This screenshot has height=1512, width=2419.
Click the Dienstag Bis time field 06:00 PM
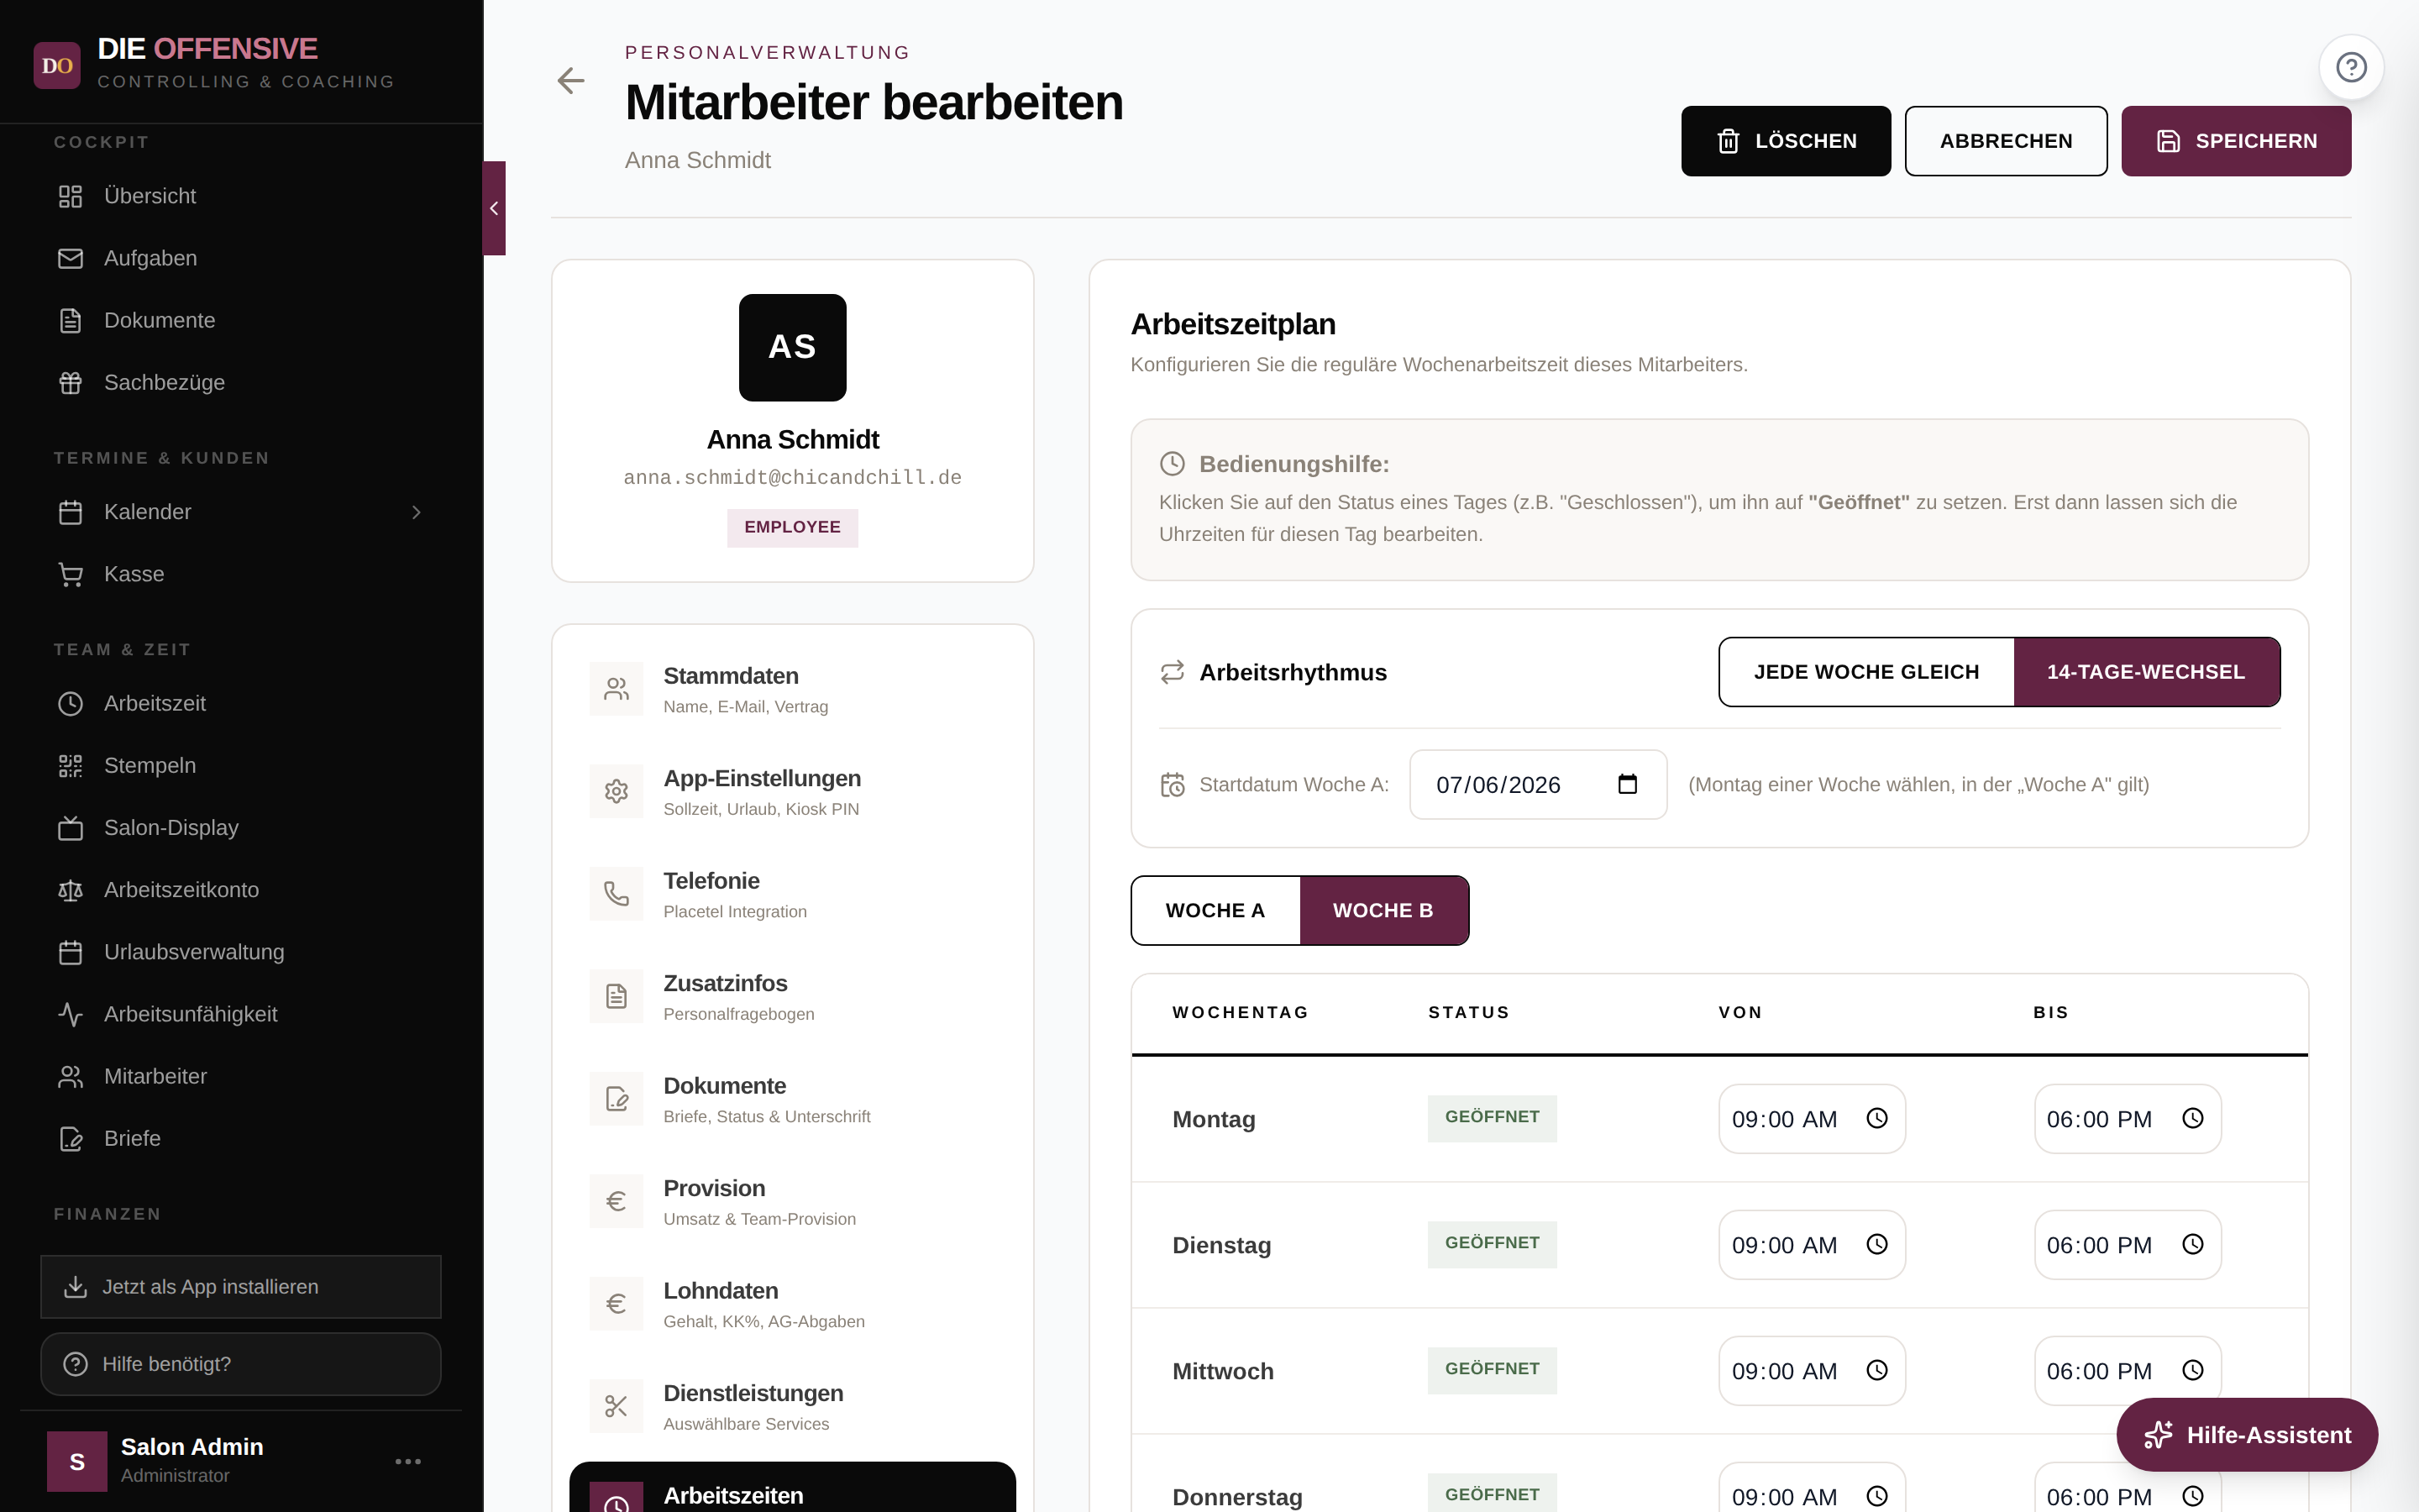(x=2127, y=1245)
